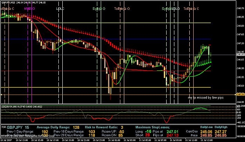
Task: Select the 247.30 price axis label
Action: click(240, 43)
